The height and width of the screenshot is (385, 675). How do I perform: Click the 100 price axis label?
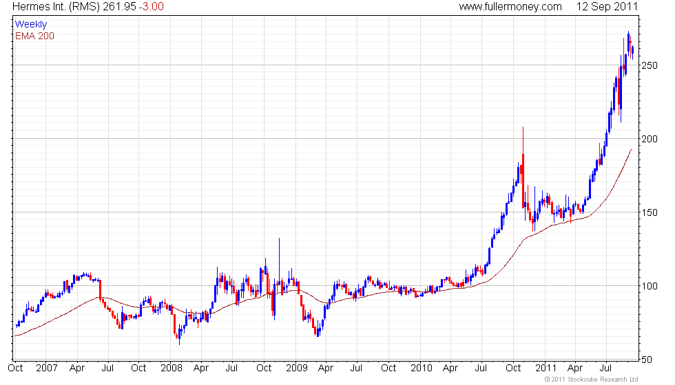pyautogui.click(x=650, y=286)
